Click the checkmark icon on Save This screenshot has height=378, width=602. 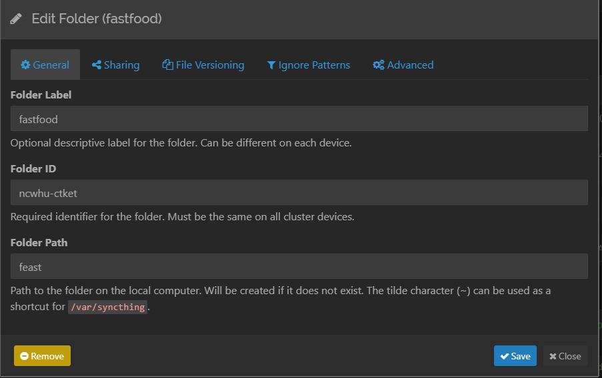pyautogui.click(x=504, y=356)
